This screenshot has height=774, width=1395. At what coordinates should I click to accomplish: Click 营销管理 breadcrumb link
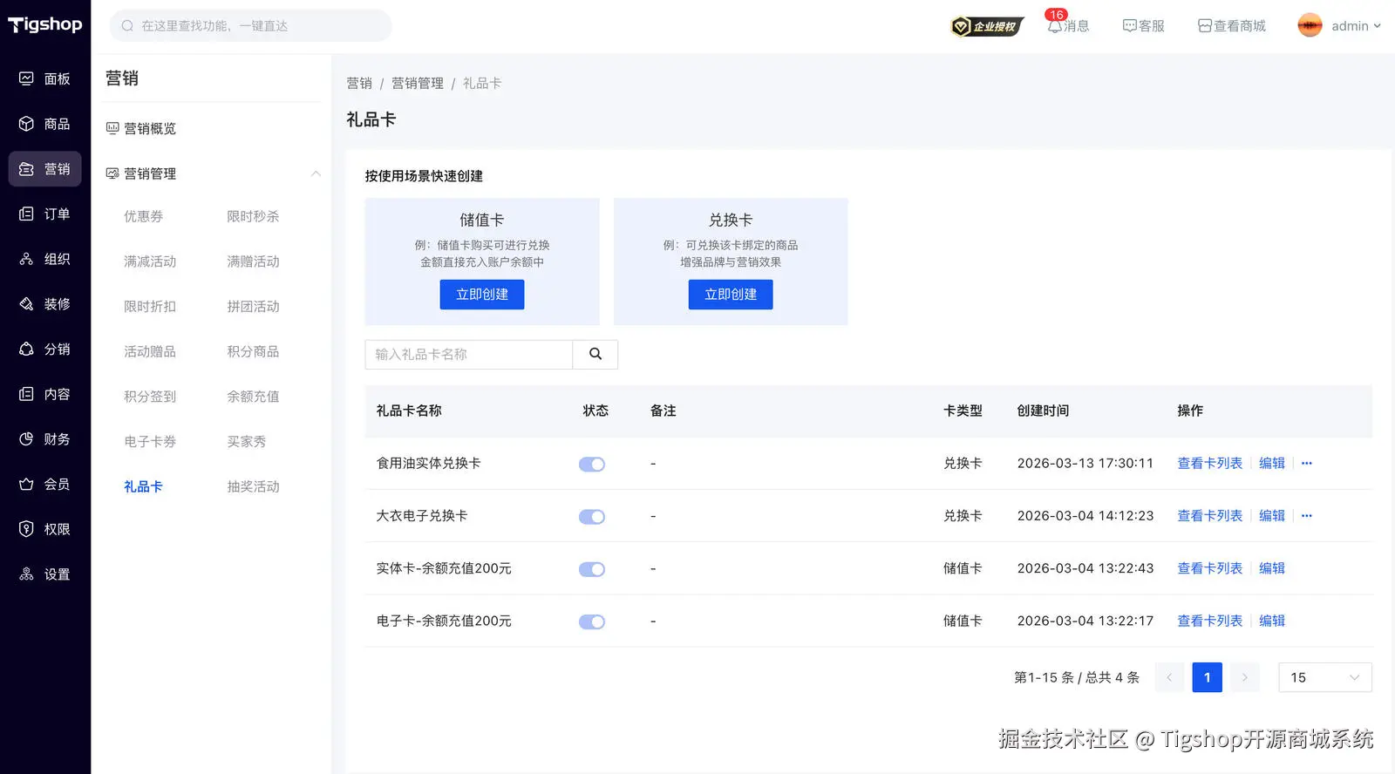418,83
